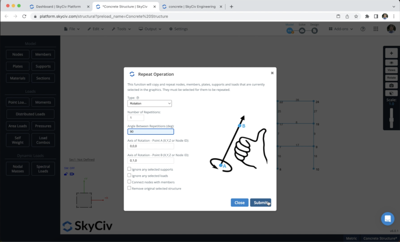Open the Materials panel

click(17, 78)
